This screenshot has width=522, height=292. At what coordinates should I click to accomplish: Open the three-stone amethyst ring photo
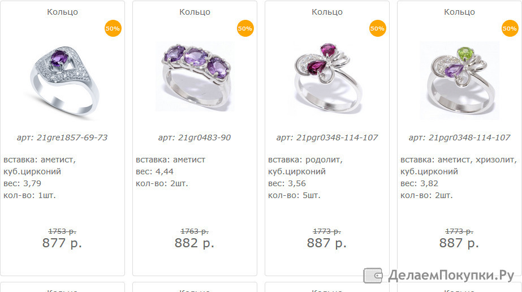(x=195, y=76)
